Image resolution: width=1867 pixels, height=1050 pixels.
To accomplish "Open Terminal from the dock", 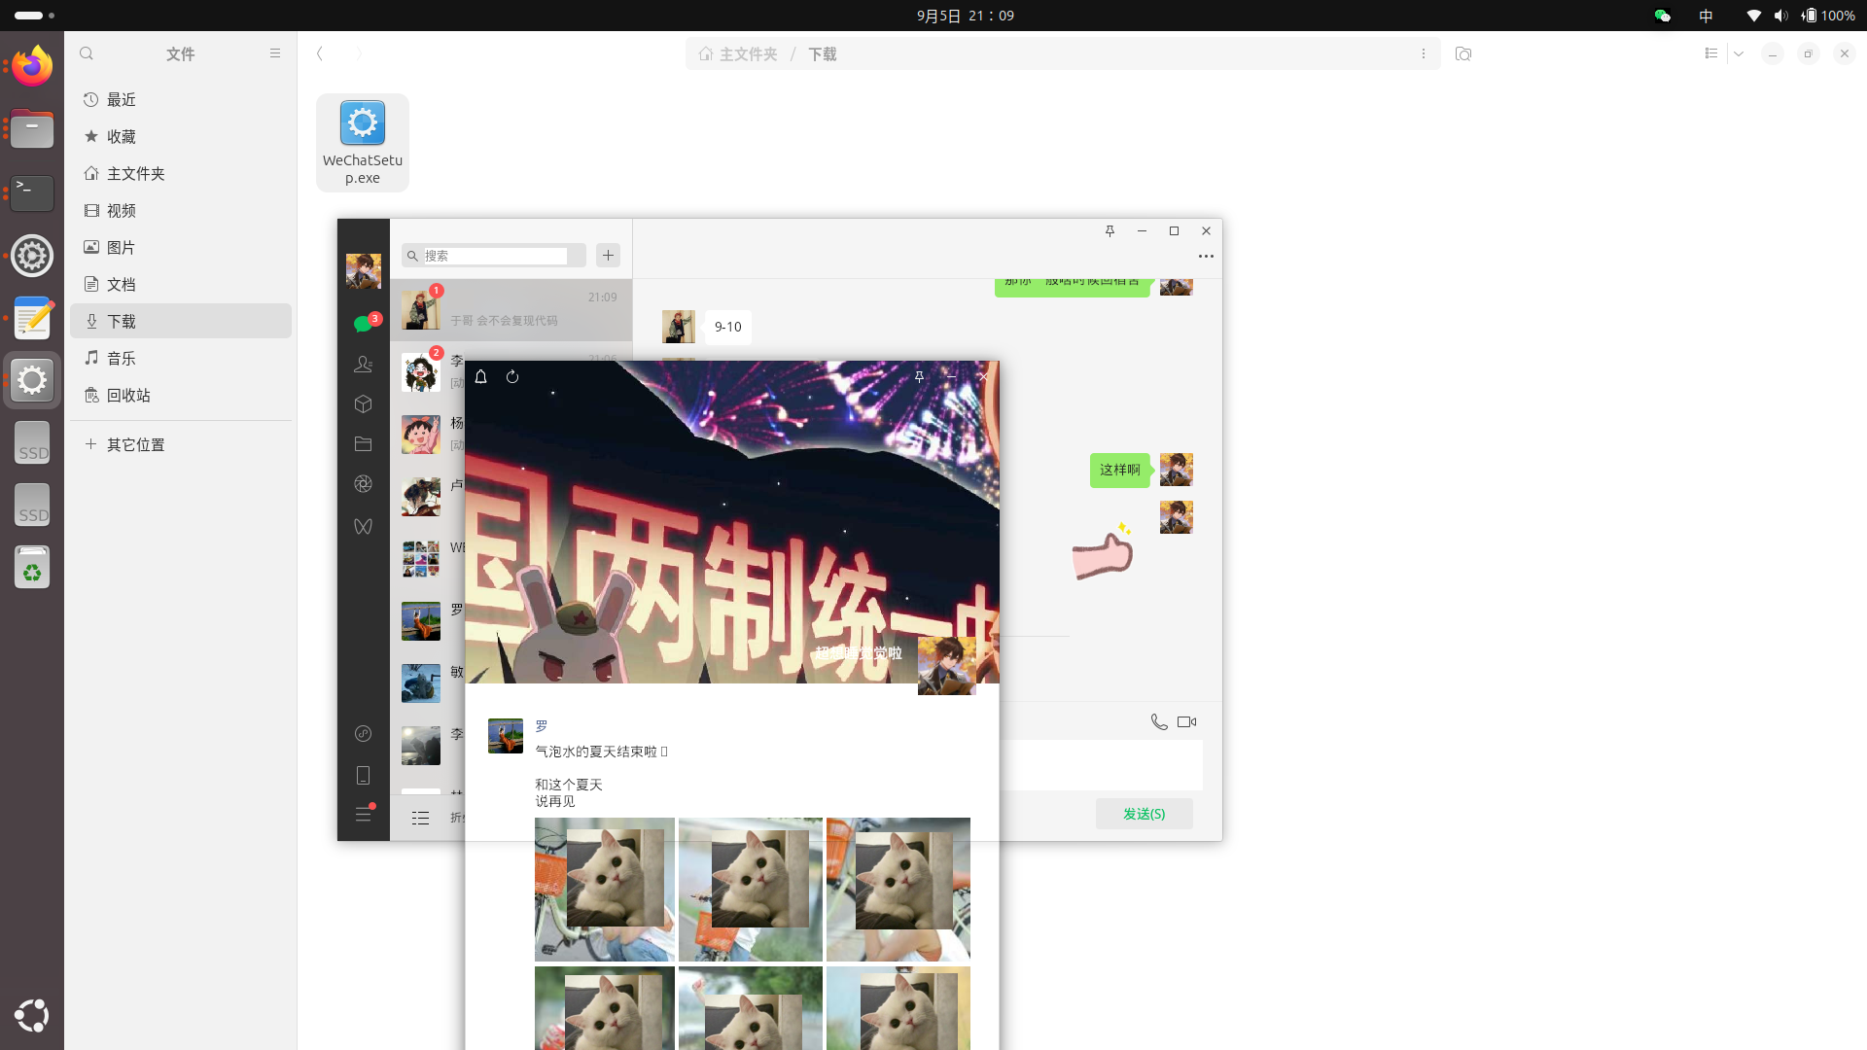I will coord(32,193).
